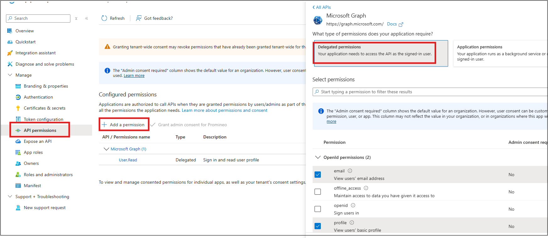Select the Application permissions tab
This screenshot has height=238, width=548.
500,53
